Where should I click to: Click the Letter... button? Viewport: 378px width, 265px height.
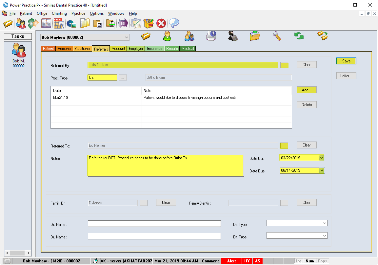coord(346,76)
